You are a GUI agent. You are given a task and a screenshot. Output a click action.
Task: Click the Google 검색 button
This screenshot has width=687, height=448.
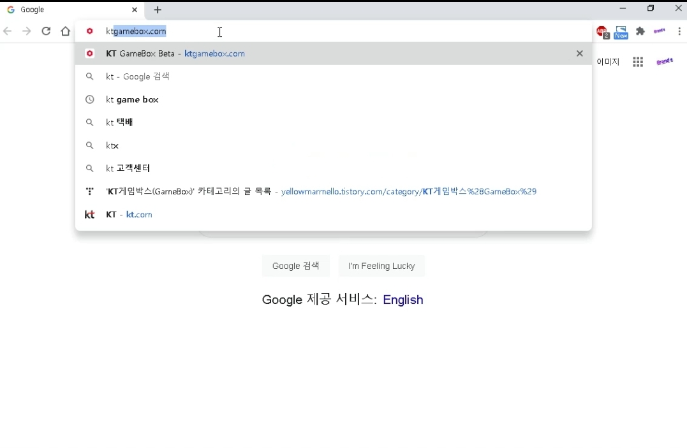pyautogui.click(x=296, y=266)
